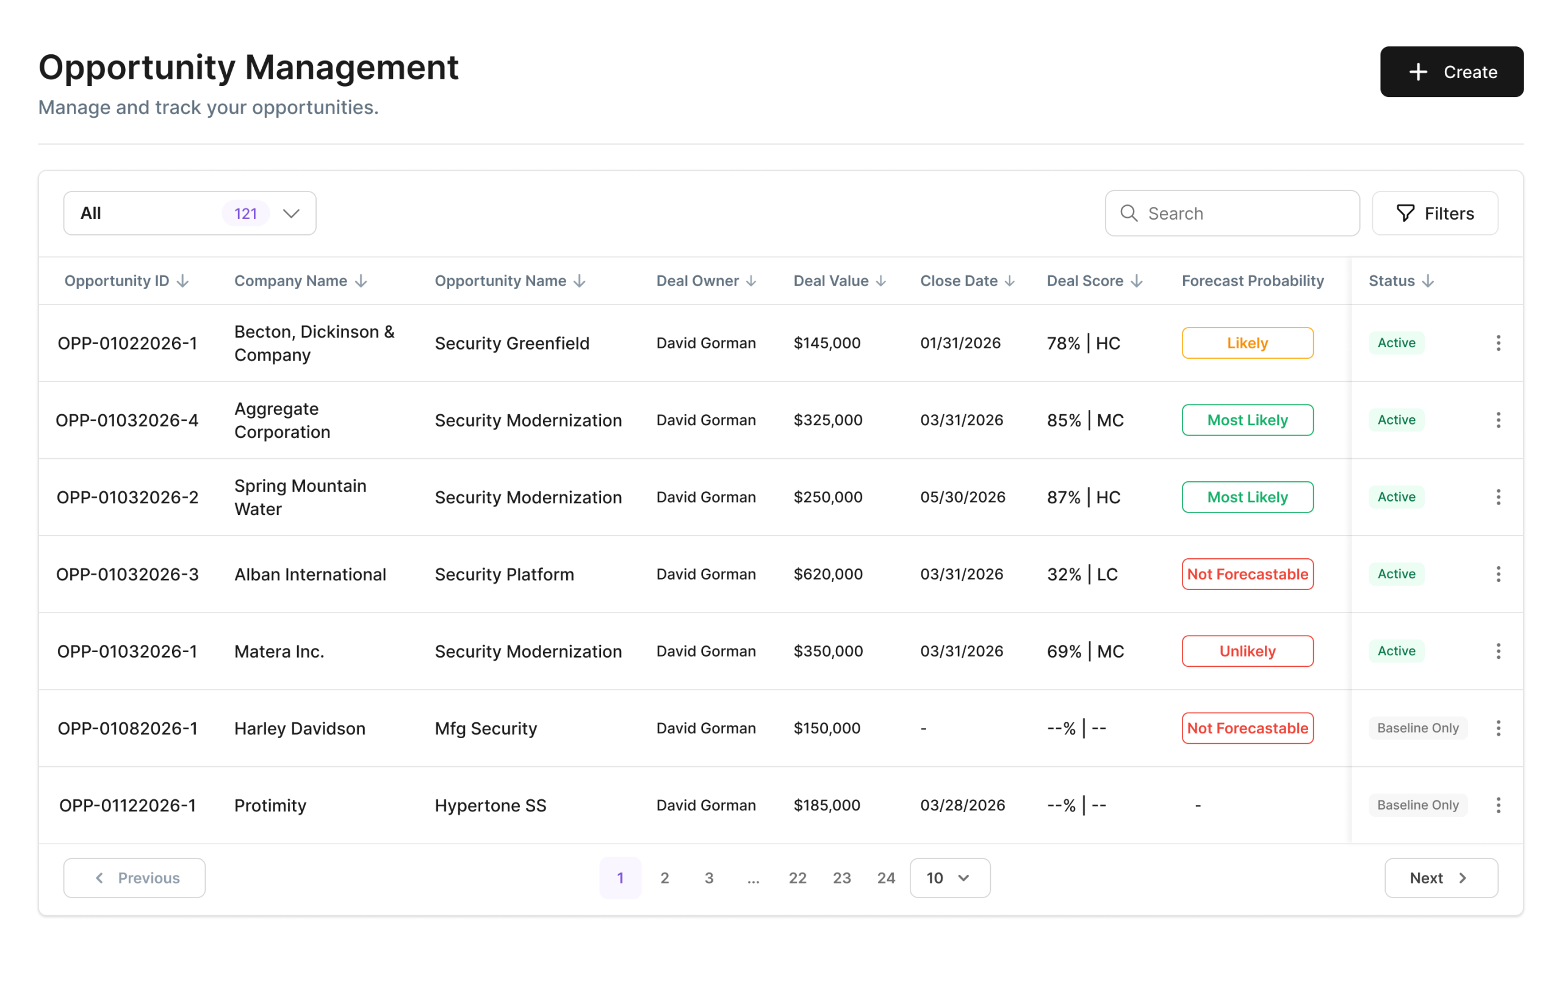Viewport: 1562px width, 992px height.
Task: Click the Deal Value sort arrow
Action: [x=881, y=281]
